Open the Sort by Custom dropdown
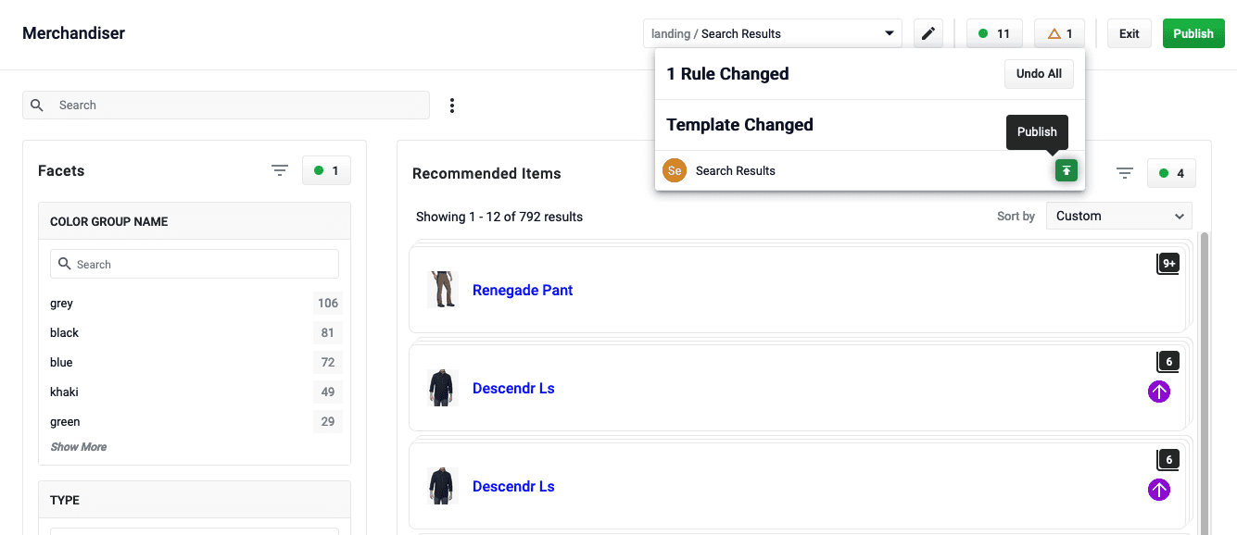1237x535 pixels. pyautogui.click(x=1118, y=215)
